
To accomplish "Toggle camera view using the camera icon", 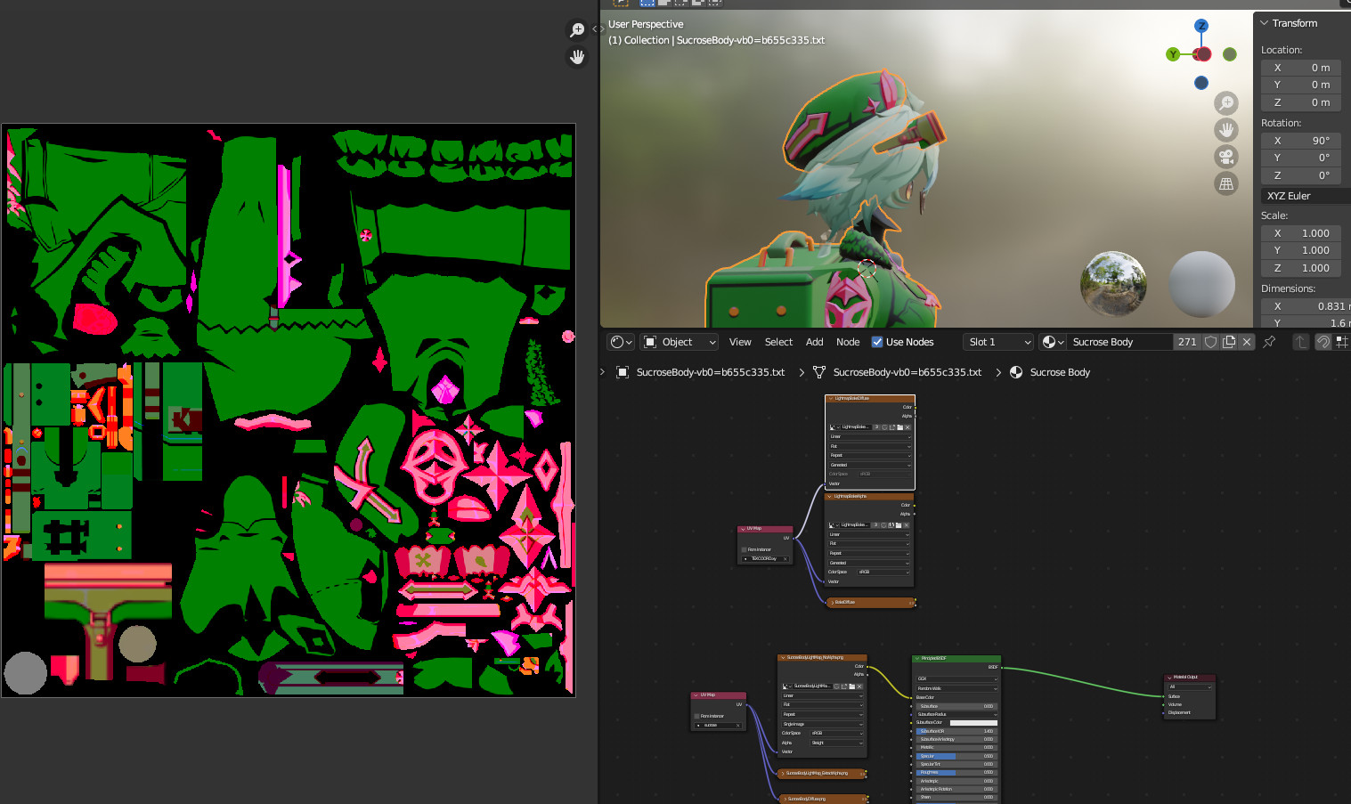I will [x=1226, y=157].
